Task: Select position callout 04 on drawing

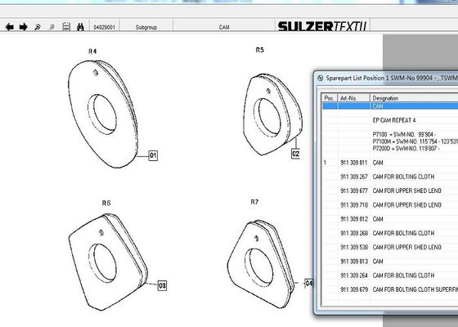Action: (309, 283)
